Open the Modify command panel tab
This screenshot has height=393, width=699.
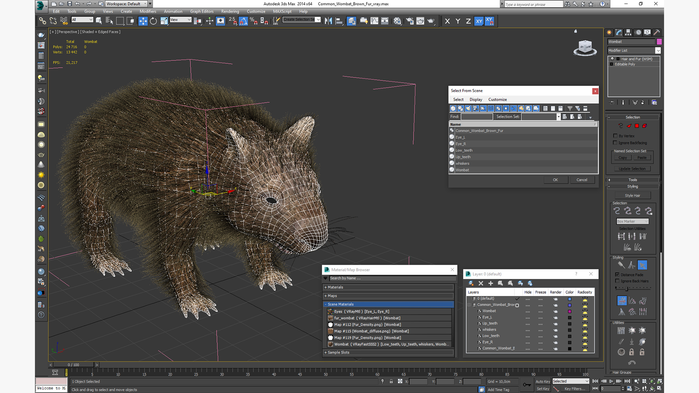(619, 32)
